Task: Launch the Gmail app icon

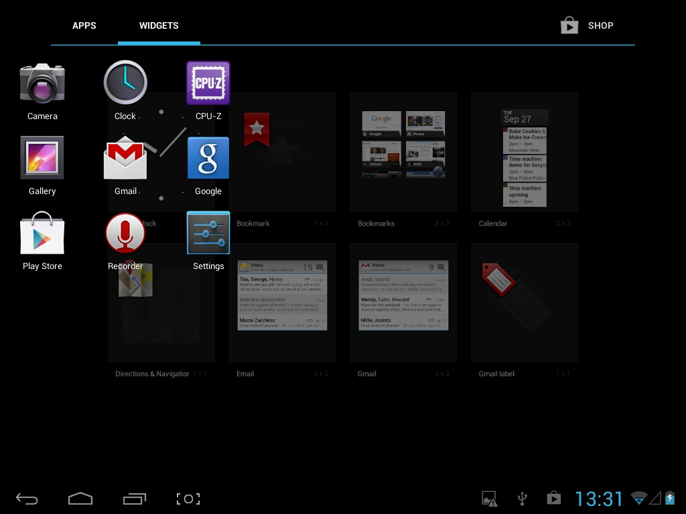Action: (x=125, y=158)
